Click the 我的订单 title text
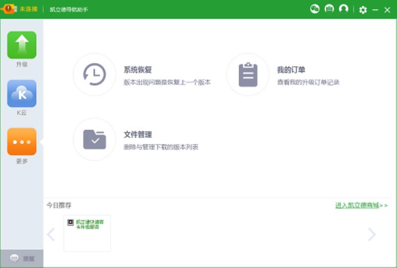The width and height of the screenshot is (397, 268). (291, 69)
